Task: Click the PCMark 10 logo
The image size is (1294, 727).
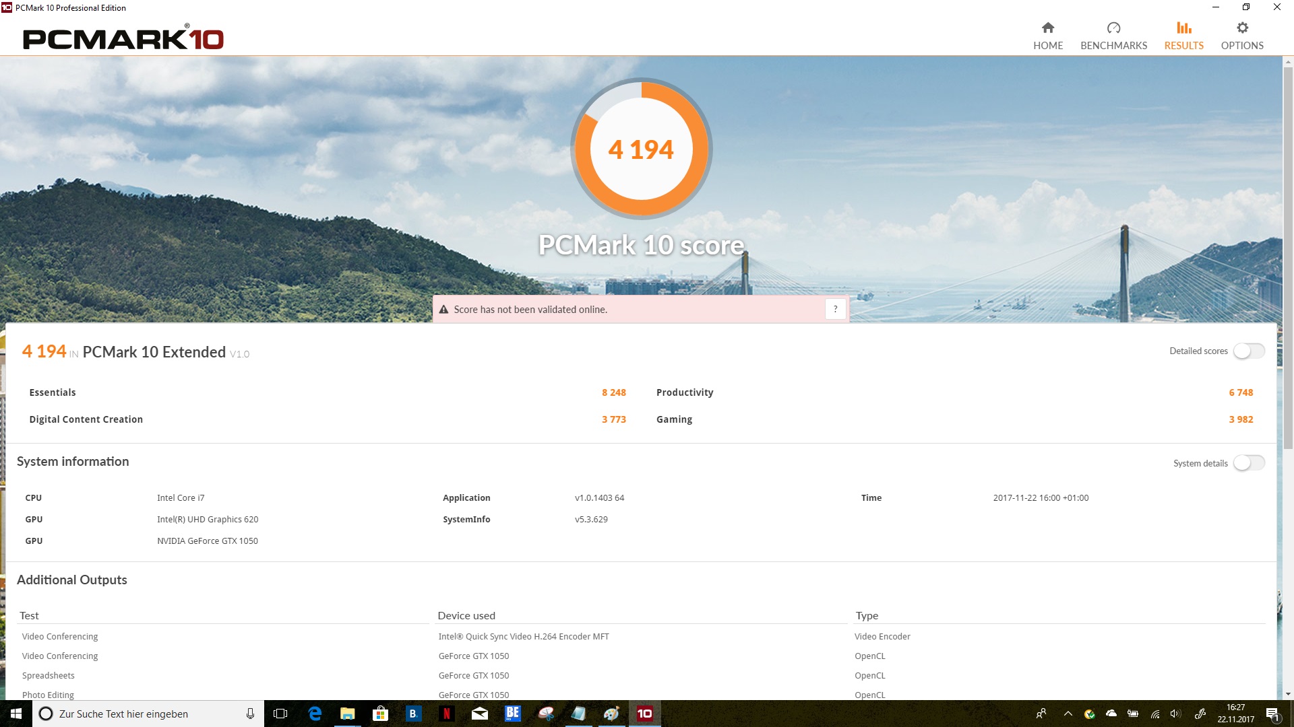Action: (123, 38)
